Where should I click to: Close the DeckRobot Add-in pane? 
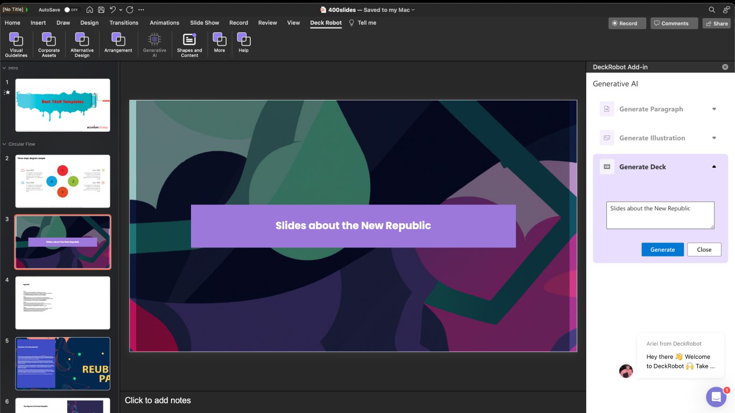725,67
